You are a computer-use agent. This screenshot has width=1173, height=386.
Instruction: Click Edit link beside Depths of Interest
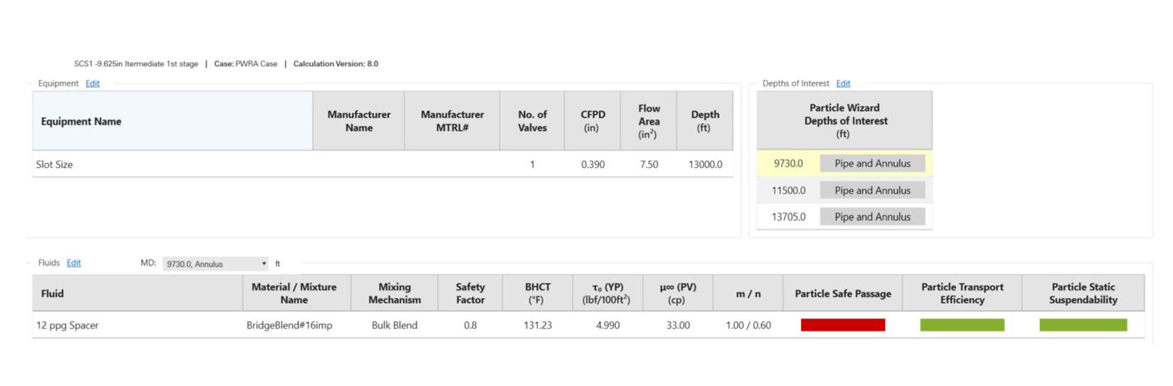coord(843,83)
